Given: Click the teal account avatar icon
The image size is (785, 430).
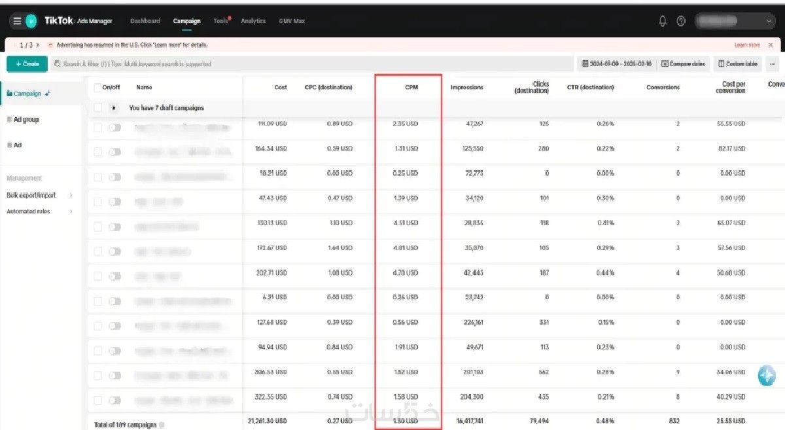Looking at the screenshot, I should (31, 21).
